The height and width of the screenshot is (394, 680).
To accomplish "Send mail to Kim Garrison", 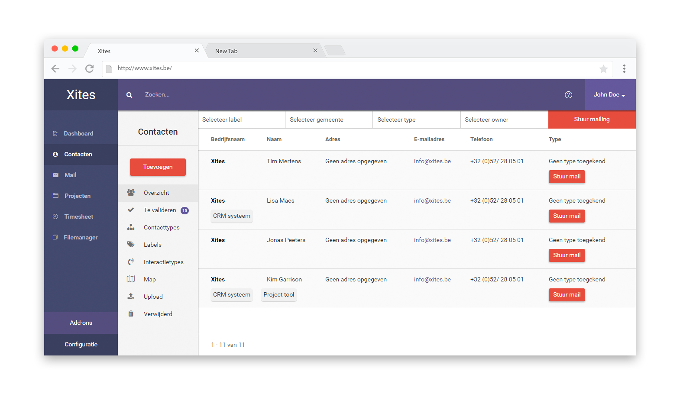I will (567, 295).
